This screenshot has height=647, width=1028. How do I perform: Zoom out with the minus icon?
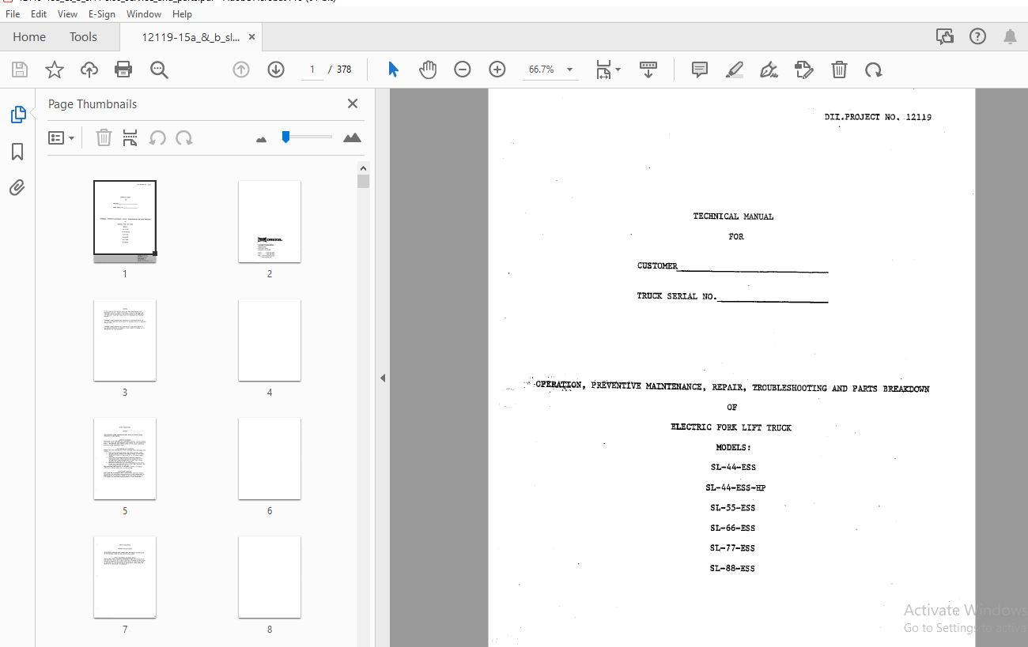(463, 70)
